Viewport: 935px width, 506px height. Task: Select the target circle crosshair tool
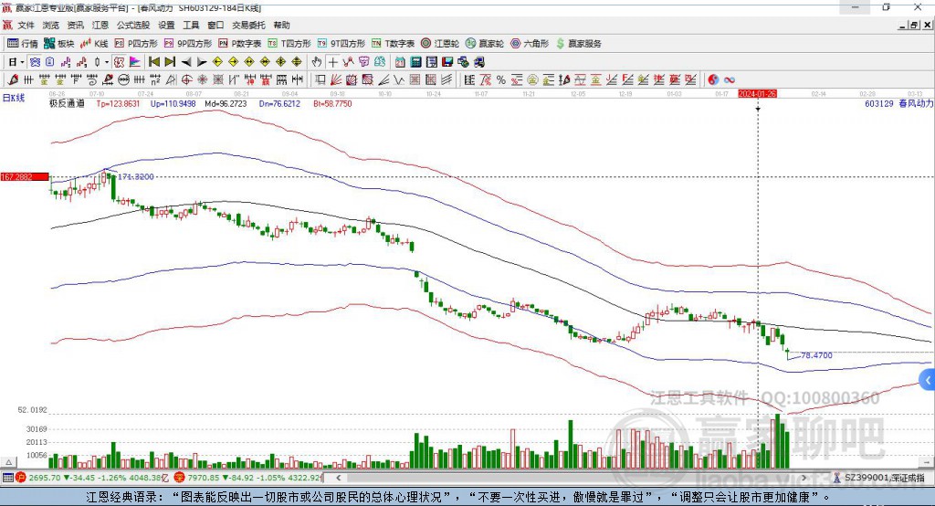click(186, 80)
